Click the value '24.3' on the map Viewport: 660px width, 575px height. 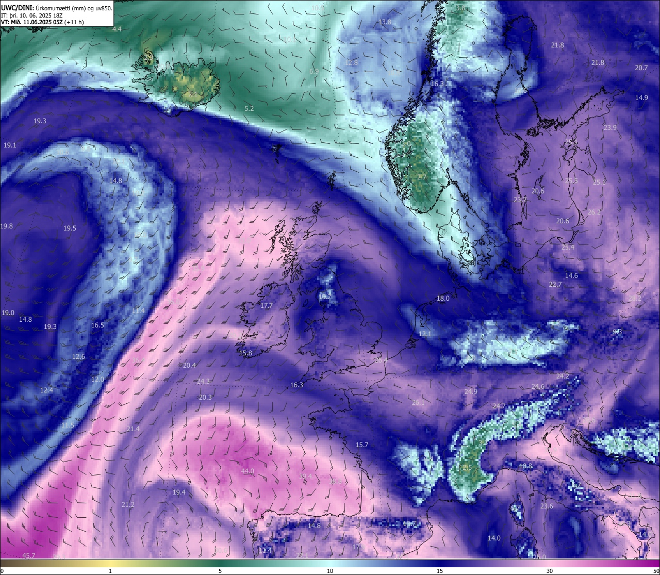click(x=203, y=382)
